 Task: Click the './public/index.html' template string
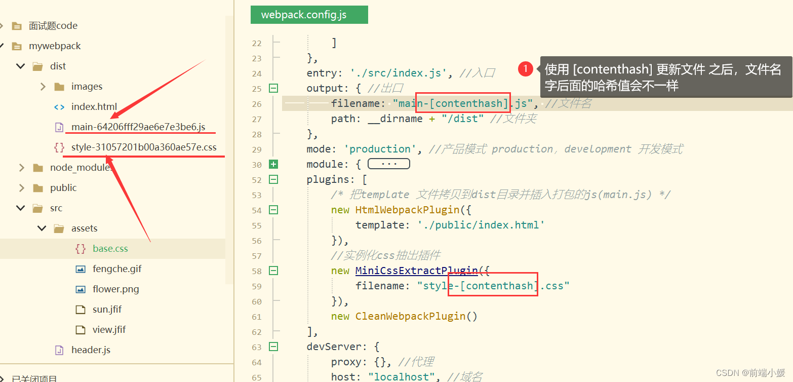coord(481,225)
